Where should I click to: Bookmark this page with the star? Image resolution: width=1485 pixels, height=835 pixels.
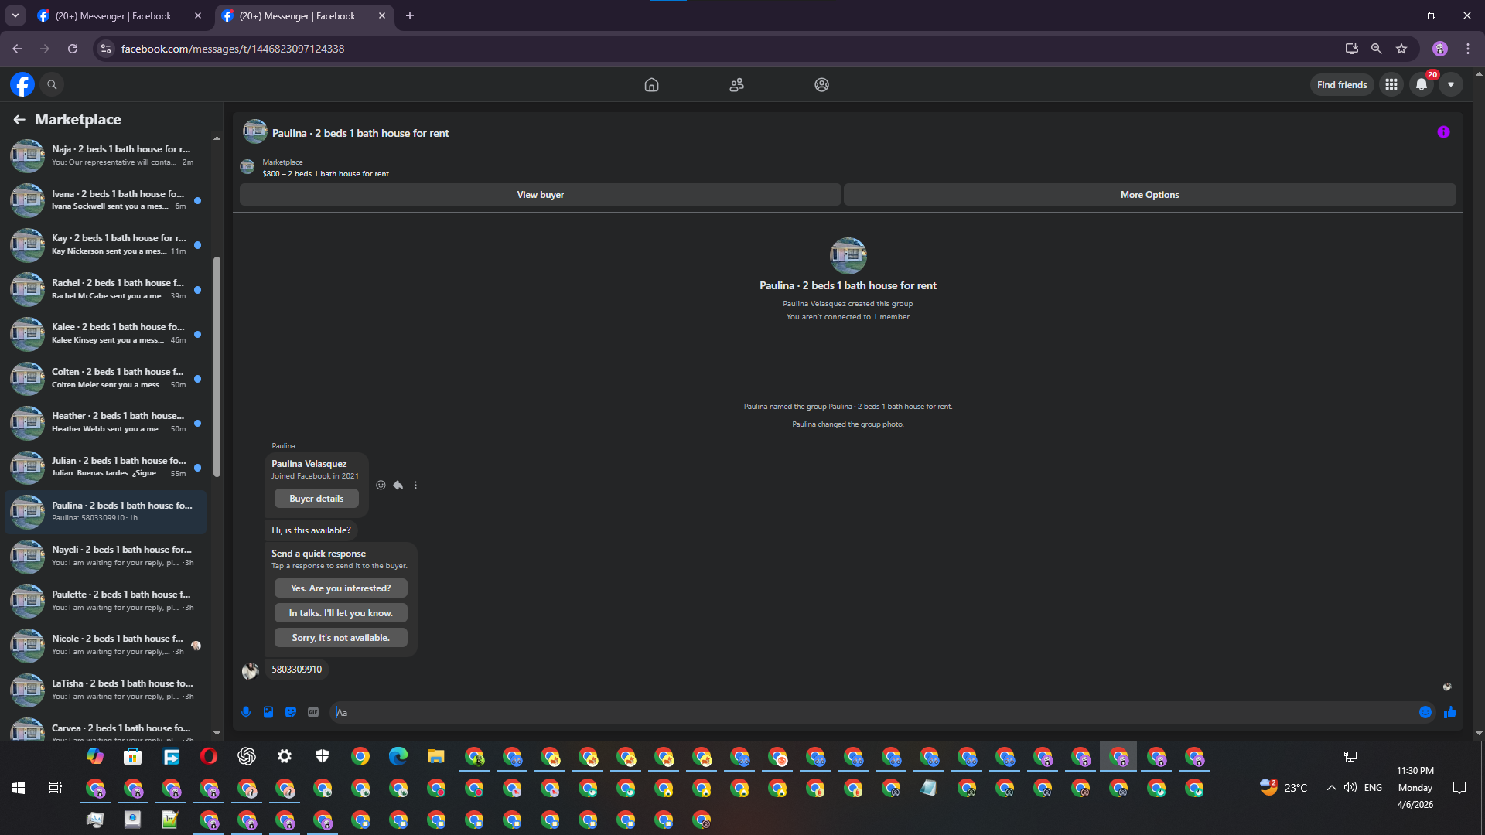click(1401, 49)
